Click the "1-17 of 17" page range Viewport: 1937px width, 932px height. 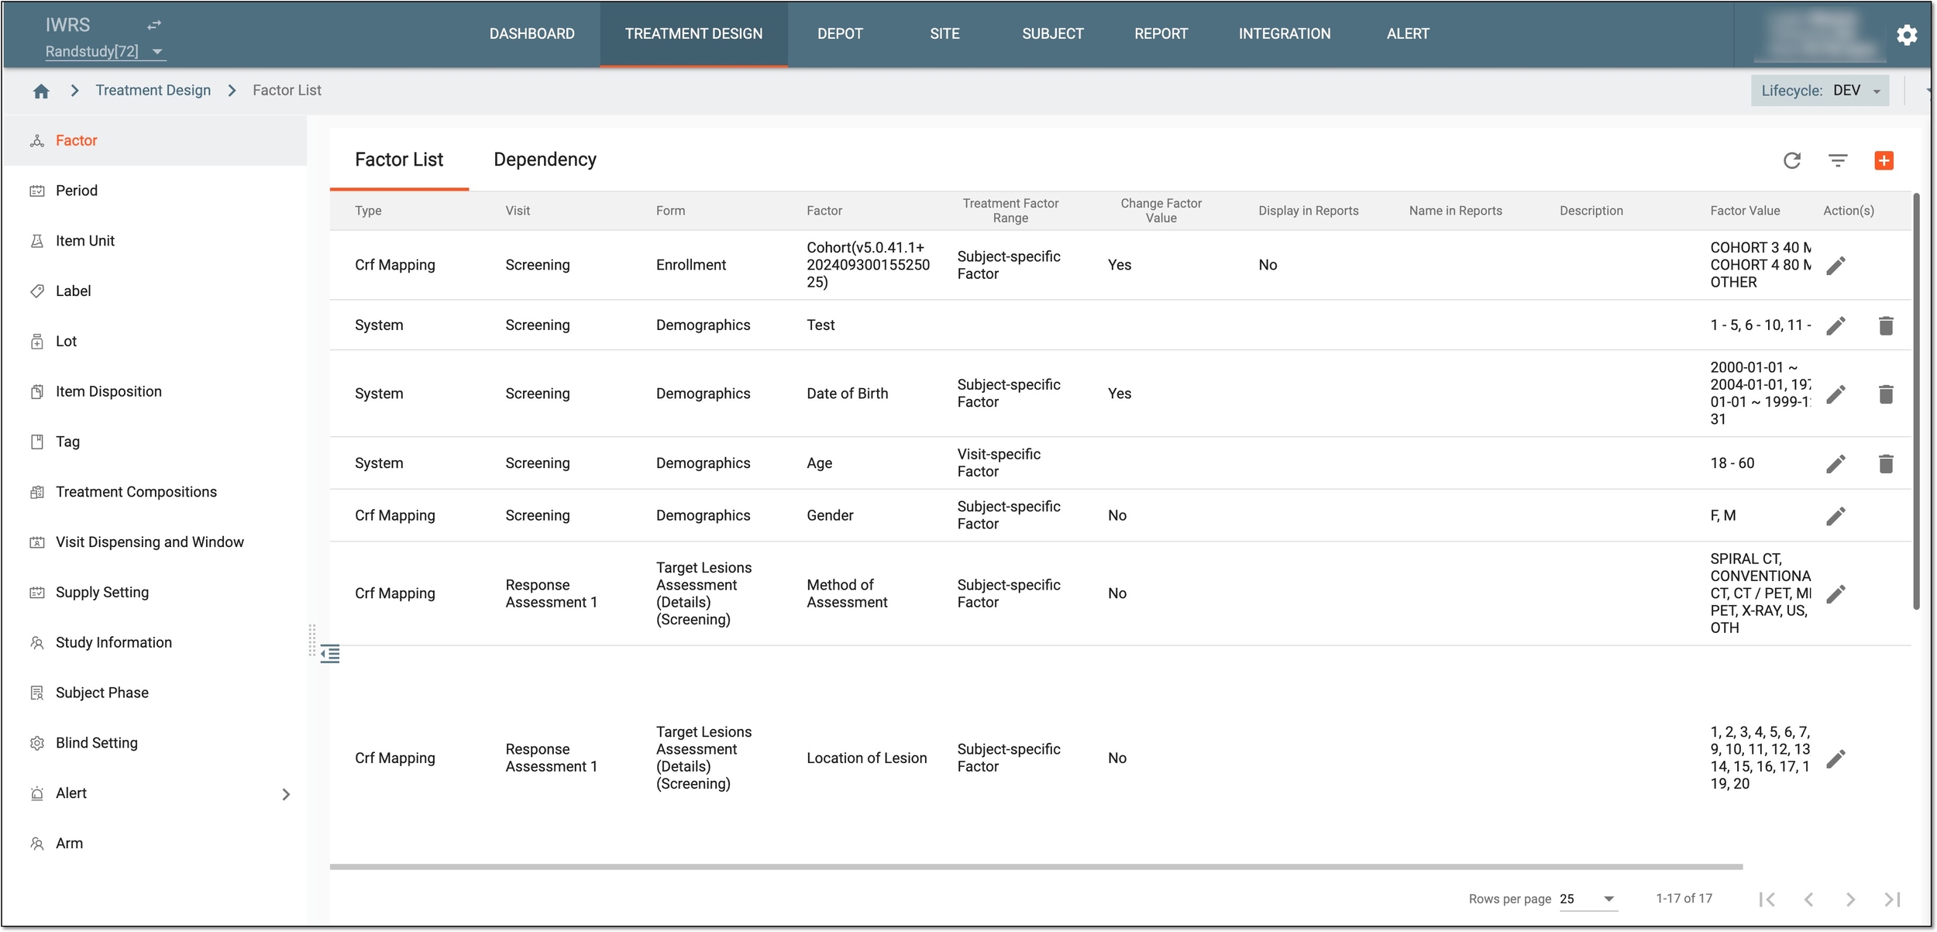point(1684,899)
